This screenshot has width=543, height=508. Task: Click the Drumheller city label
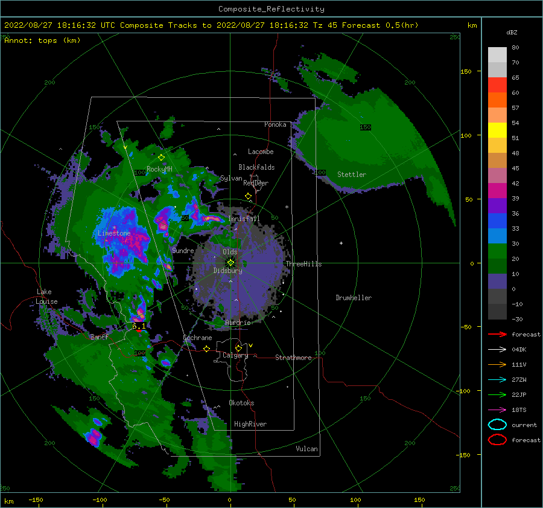point(354,298)
